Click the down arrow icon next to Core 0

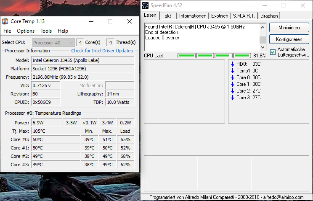[x=233, y=77]
